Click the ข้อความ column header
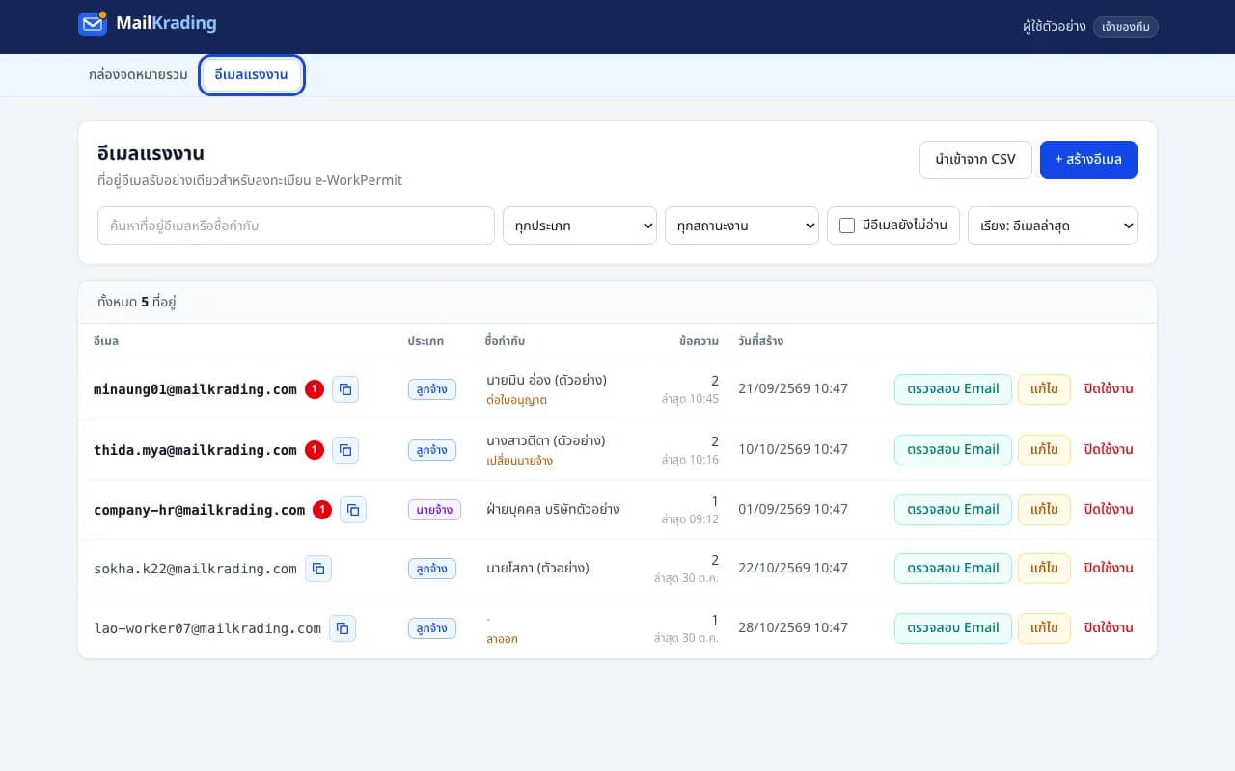Image resolution: width=1235 pixels, height=771 pixels. [699, 341]
